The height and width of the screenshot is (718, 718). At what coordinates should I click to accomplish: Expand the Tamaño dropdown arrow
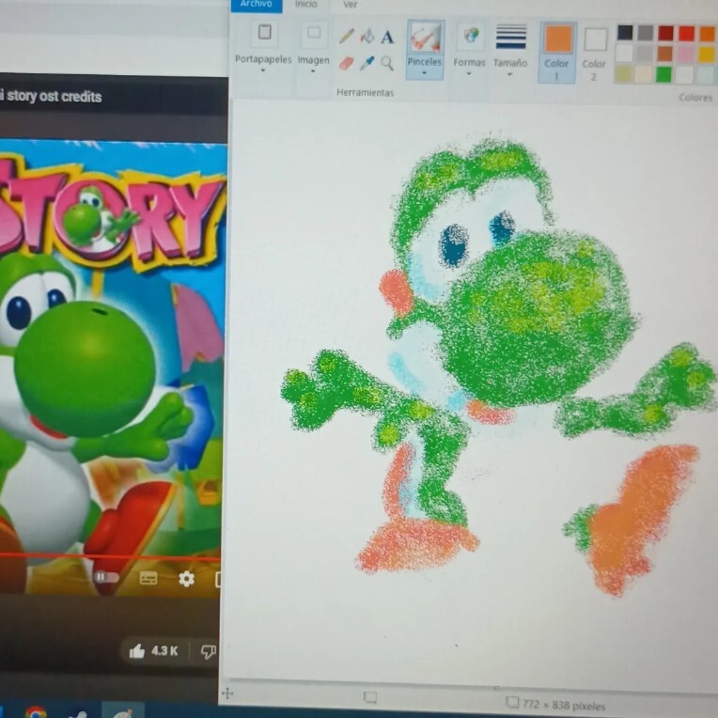(509, 73)
